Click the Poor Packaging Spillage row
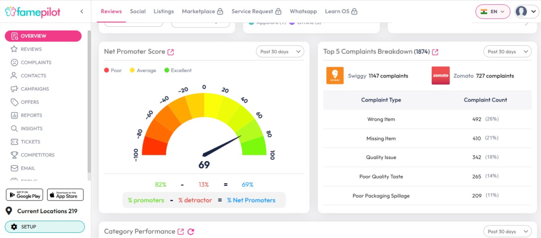 [427, 196]
